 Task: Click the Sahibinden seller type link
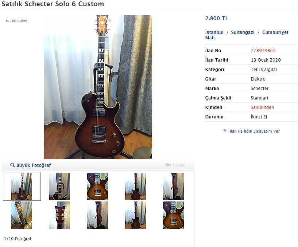tap(262, 107)
